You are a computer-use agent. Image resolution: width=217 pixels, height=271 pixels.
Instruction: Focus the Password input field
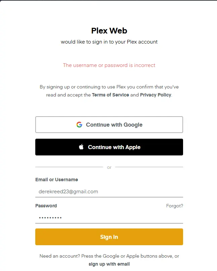coord(109,218)
